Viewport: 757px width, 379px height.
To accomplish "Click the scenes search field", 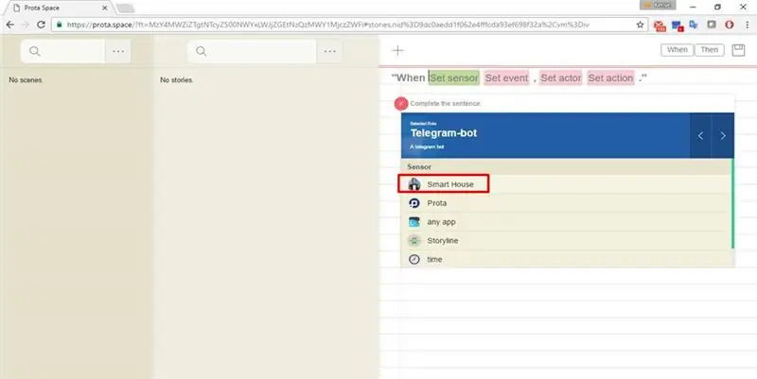I will click(62, 51).
